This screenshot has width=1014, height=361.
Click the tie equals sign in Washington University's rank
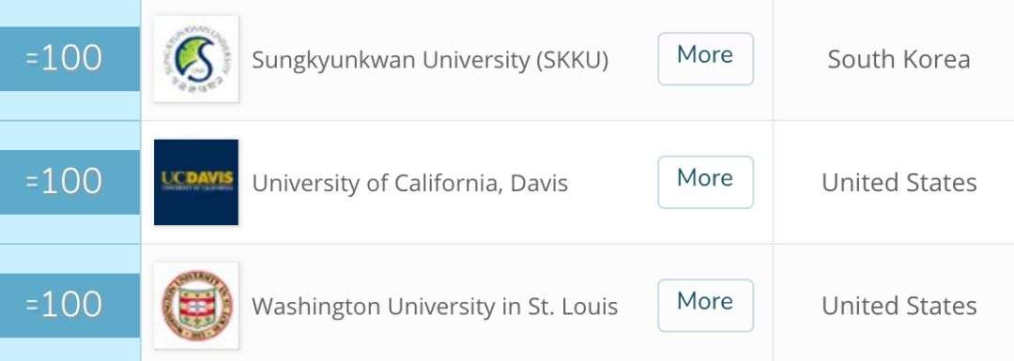(32, 306)
